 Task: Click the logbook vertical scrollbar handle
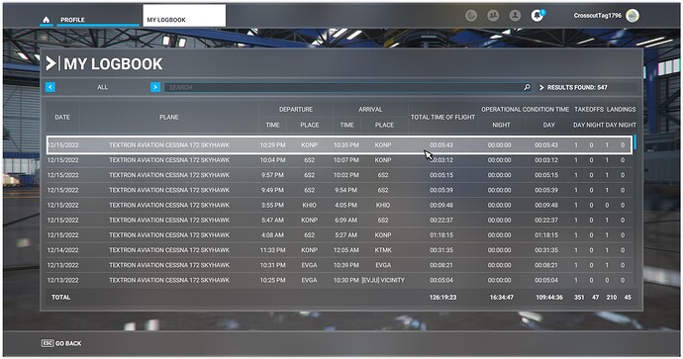[x=635, y=142]
